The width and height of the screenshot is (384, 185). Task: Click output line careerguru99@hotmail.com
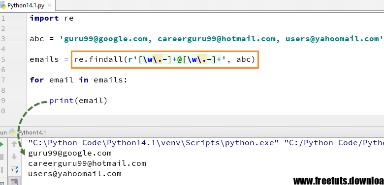pos(87,163)
